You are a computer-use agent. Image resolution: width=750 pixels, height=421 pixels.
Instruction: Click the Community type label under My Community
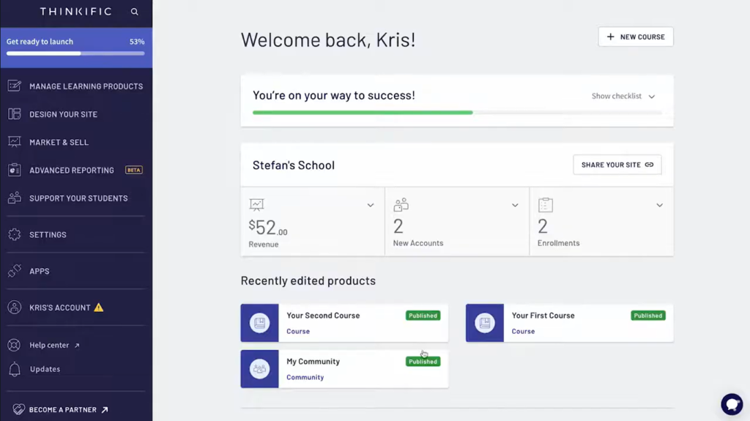coord(305,377)
